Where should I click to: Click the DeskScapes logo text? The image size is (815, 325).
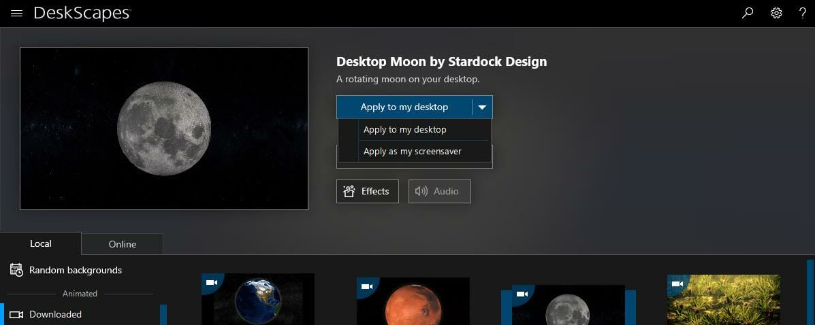tap(82, 14)
